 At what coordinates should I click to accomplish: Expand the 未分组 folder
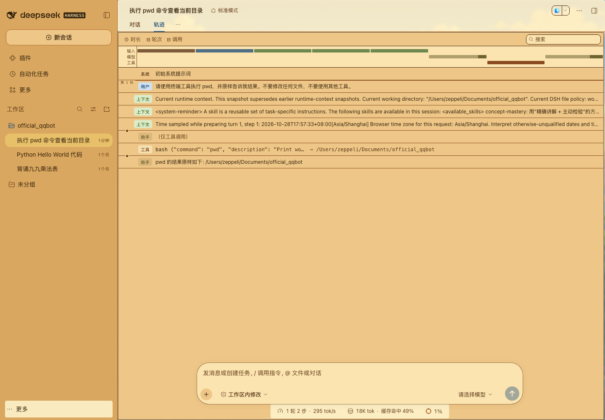59,184
